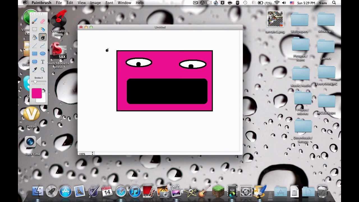
Task: Open the pink foreground color swatch
Action: click(36, 93)
